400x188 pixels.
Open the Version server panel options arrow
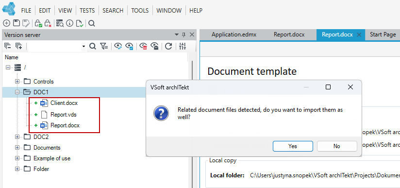tap(177, 35)
